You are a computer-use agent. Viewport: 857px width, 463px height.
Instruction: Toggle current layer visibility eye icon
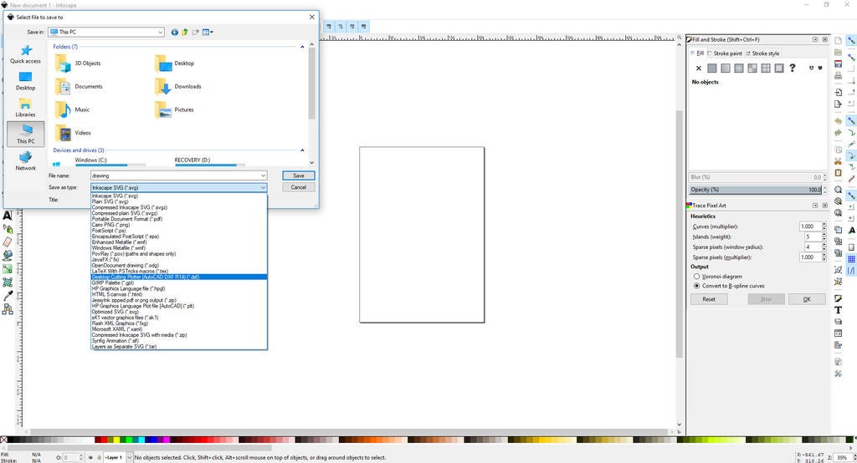coord(90,457)
